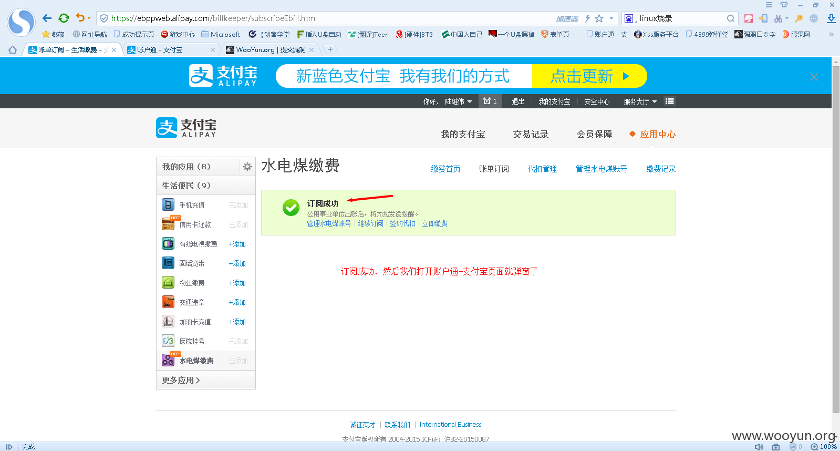
Task: Open 安全中心 in top bar
Action: 597,101
